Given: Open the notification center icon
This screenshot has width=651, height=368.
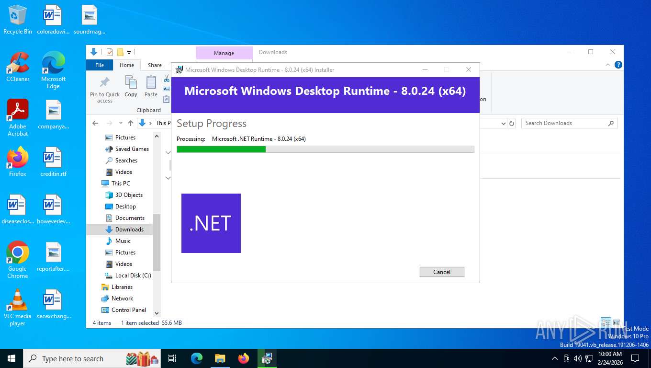Looking at the screenshot, I should point(635,358).
